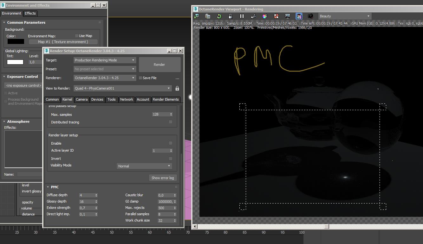Click the 3ds Max icon of Render Setup window
Image resolution: width=423 pixels, height=244 pixels.
(x=46, y=51)
